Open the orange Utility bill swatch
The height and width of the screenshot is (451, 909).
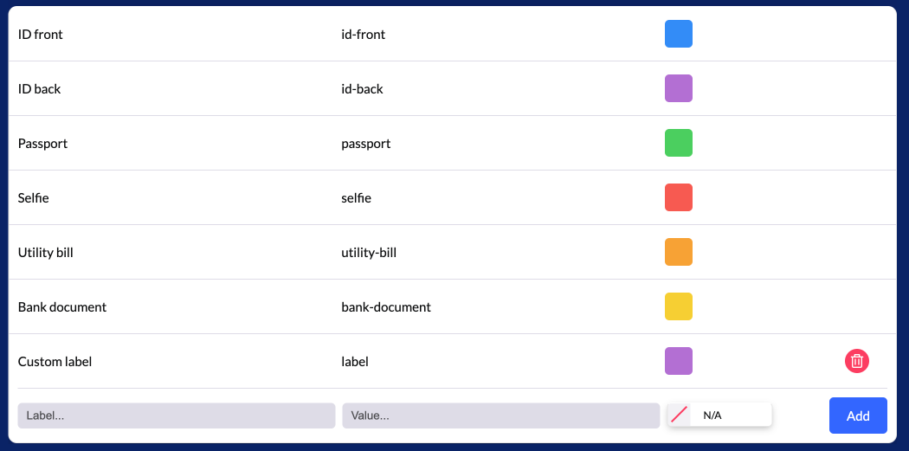pos(678,252)
